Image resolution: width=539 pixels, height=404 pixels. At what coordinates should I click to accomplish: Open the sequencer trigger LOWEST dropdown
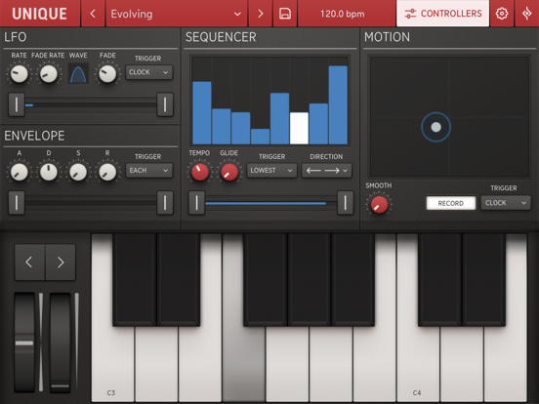(271, 171)
